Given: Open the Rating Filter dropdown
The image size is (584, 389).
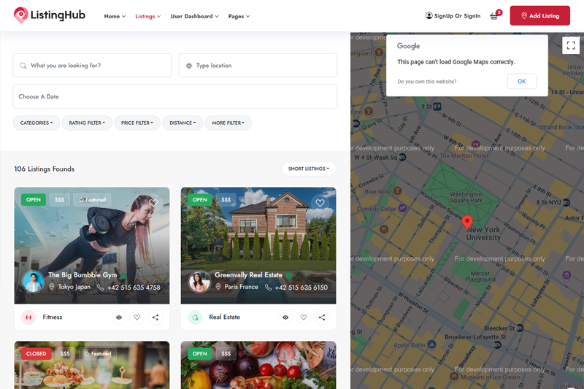Looking at the screenshot, I should [87, 123].
